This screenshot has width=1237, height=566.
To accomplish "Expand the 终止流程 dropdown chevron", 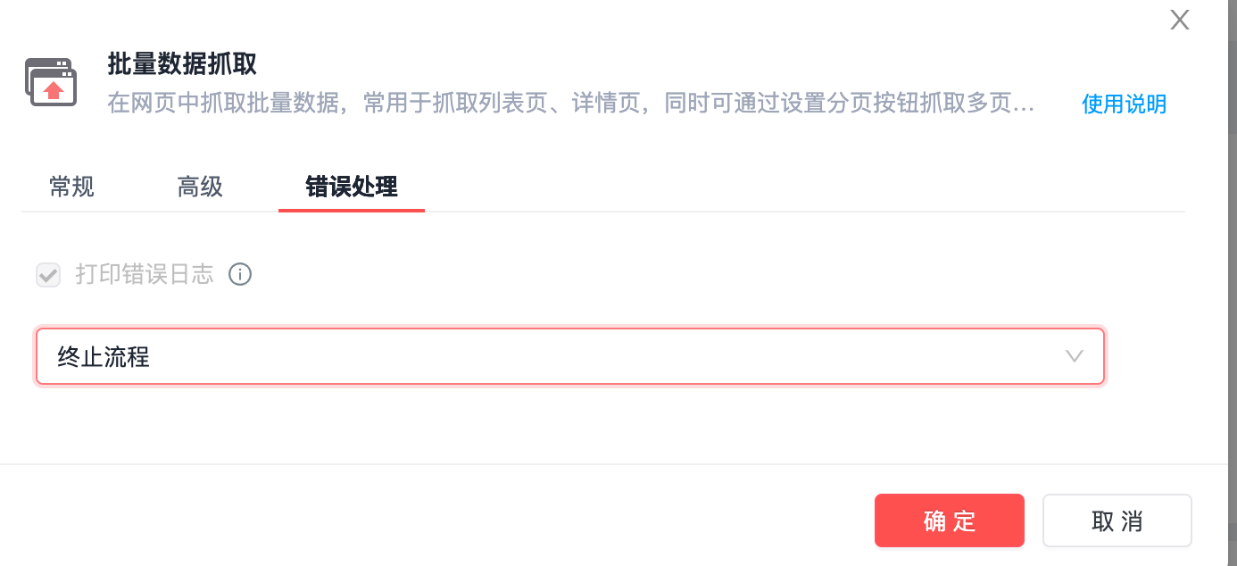I will tap(1075, 356).
